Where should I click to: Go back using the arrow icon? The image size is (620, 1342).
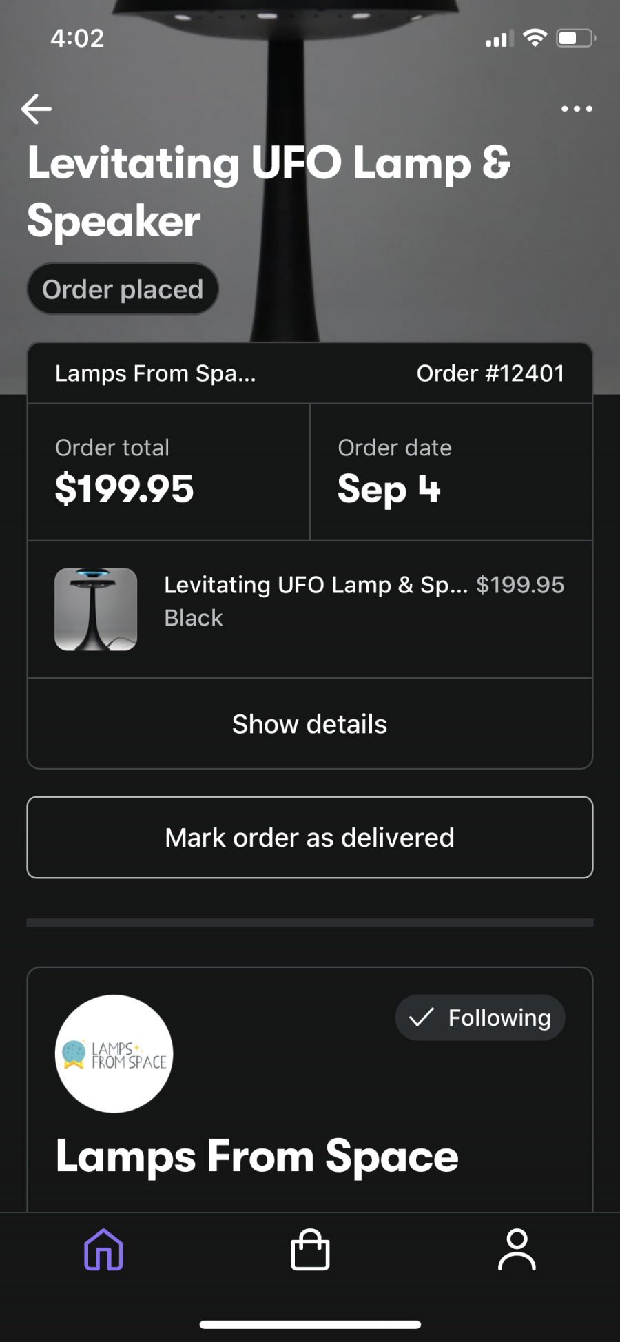37,109
